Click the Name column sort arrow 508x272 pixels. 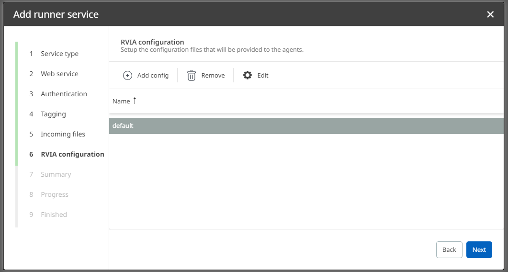click(135, 101)
